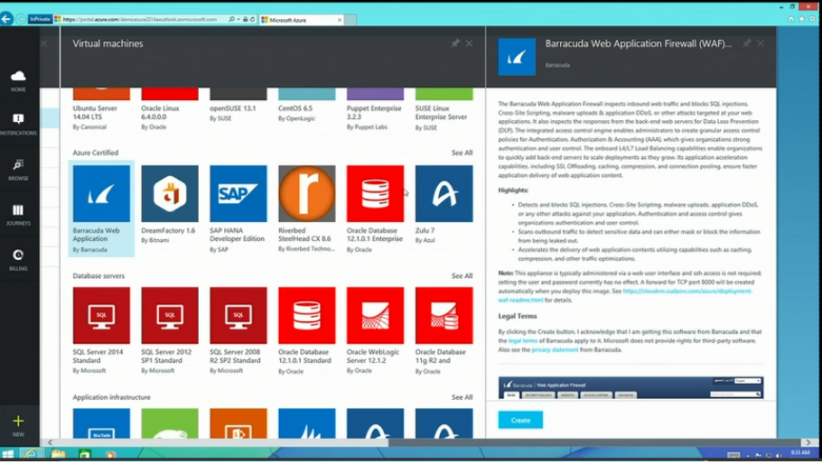
Task: Pin the Barracuda WAF blade
Action: (746, 43)
